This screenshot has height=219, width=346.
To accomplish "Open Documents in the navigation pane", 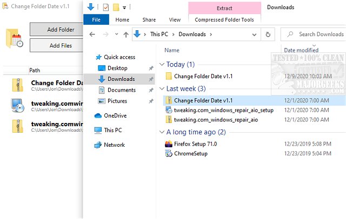I will [117, 90].
